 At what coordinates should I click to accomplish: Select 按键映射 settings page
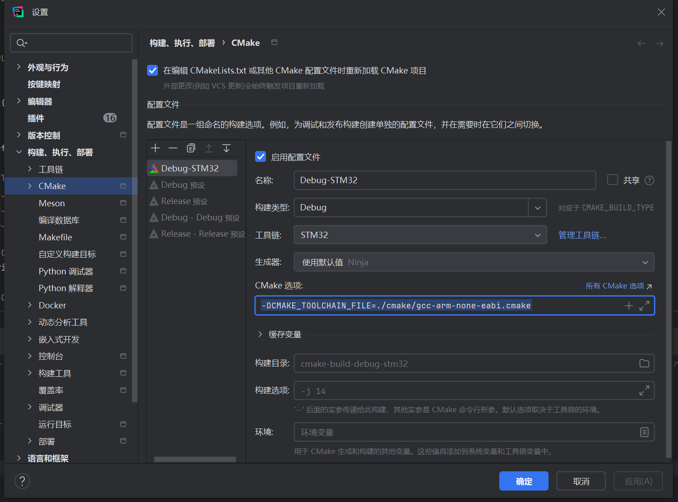[44, 84]
